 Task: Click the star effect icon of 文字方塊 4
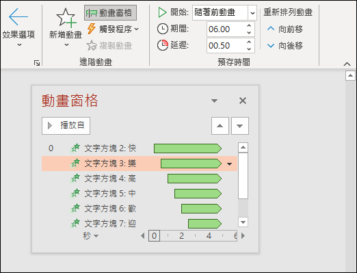point(75,178)
